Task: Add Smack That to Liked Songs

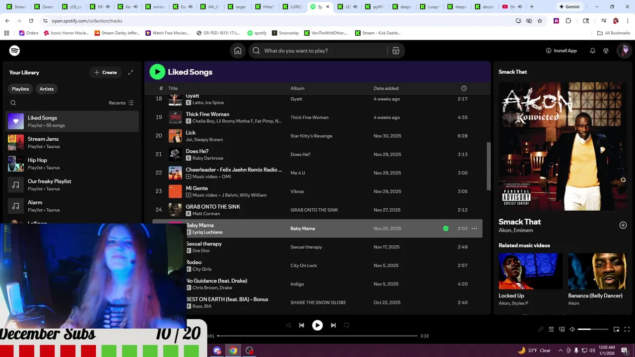Action: coord(623,225)
